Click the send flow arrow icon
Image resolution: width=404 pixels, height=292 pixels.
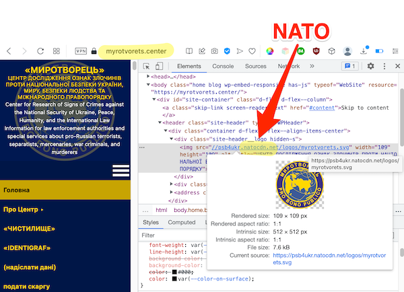[x=240, y=51]
